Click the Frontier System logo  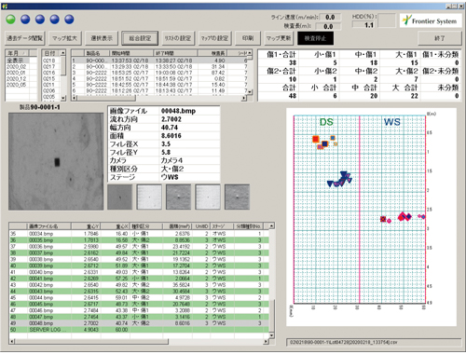point(431,20)
